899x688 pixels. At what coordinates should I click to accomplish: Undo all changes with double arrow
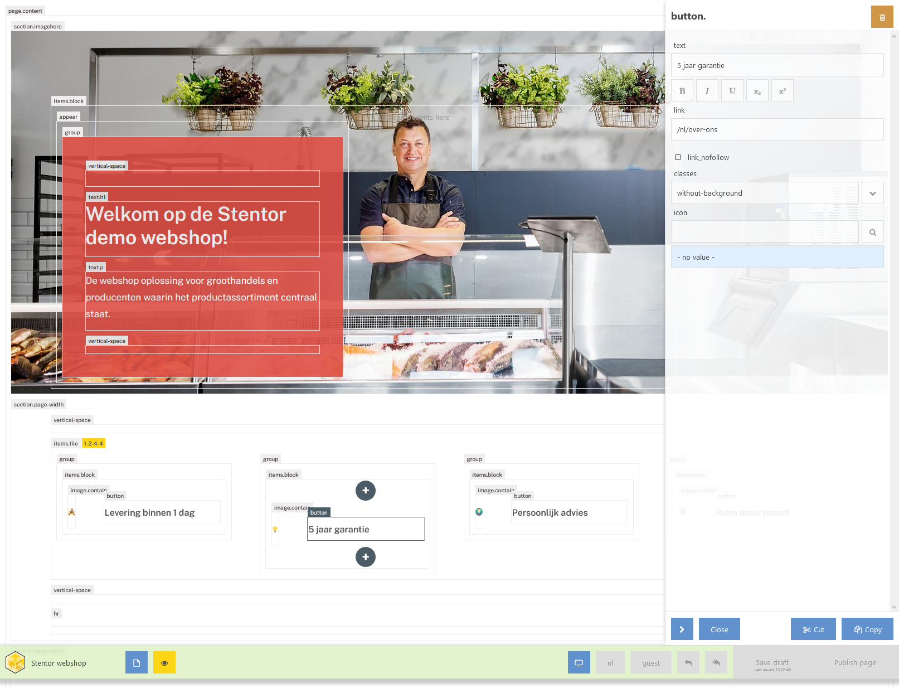[716, 662]
